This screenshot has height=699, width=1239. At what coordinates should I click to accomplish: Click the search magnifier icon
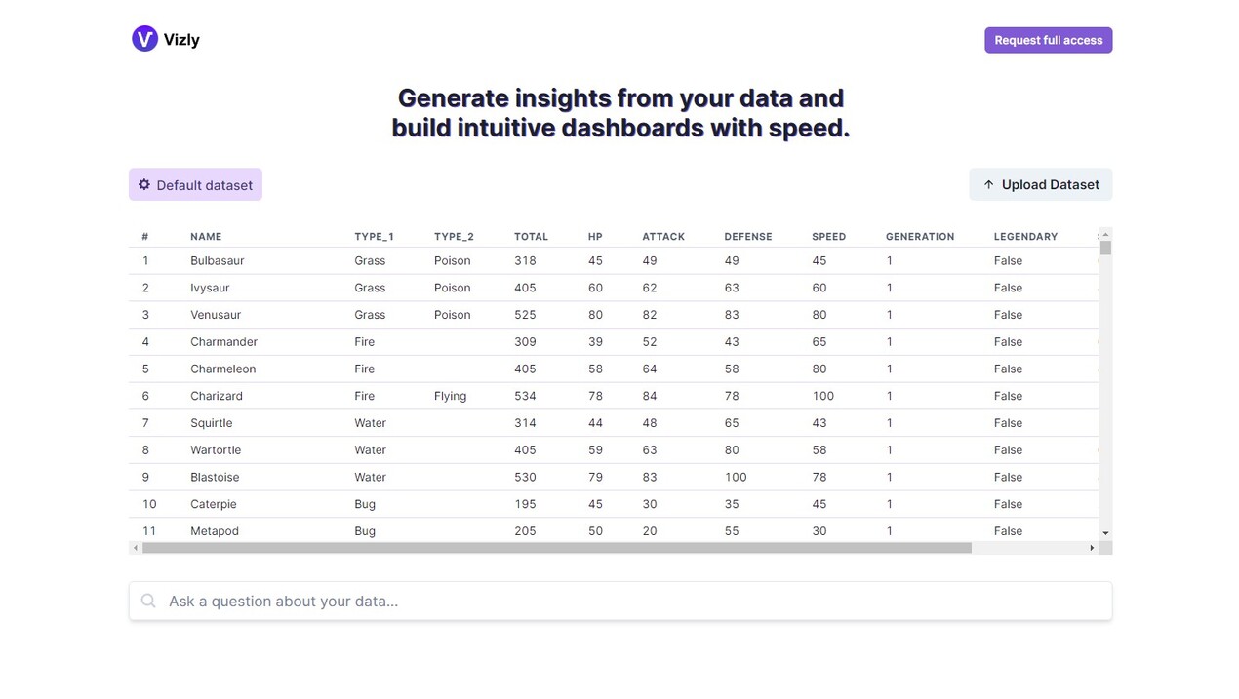click(x=148, y=602)
